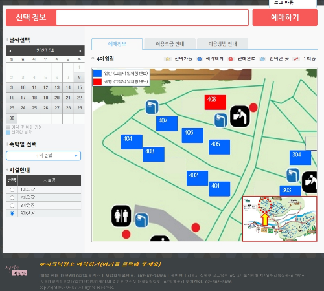Click the 선택가능 house legend icon
Viewport: 324px width, 291px height.
pyautogui.click(x=167, y=59)
